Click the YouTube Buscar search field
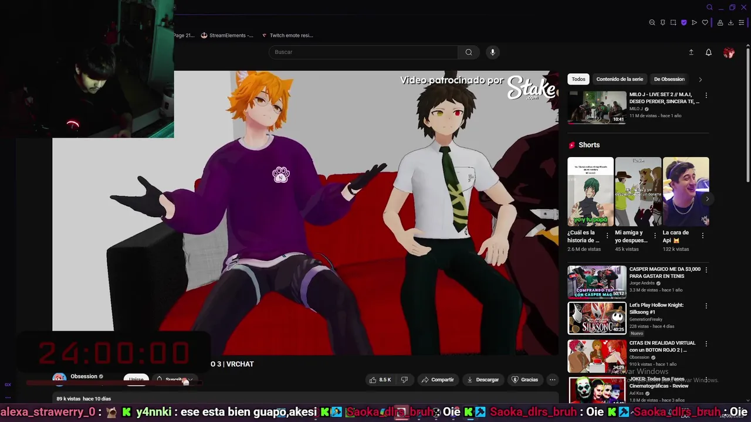 363,52
